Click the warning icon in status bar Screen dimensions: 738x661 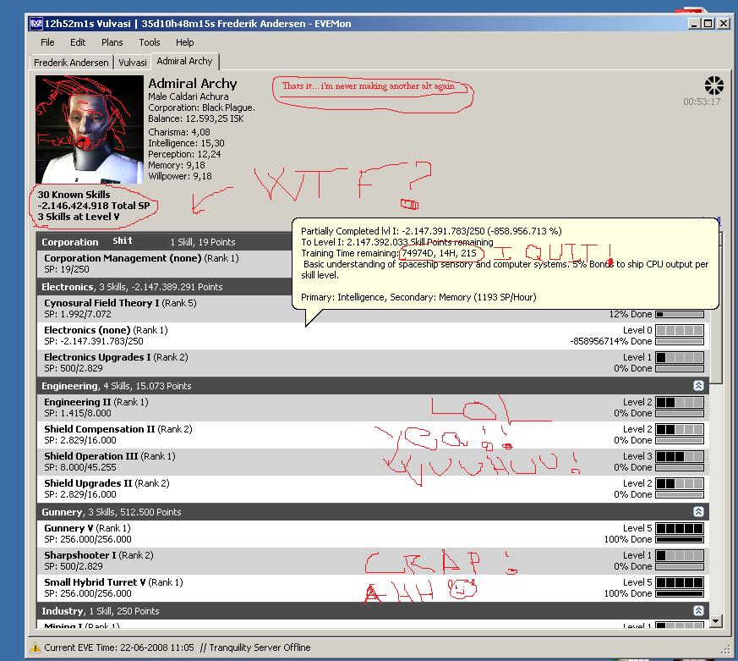point(36,647)
